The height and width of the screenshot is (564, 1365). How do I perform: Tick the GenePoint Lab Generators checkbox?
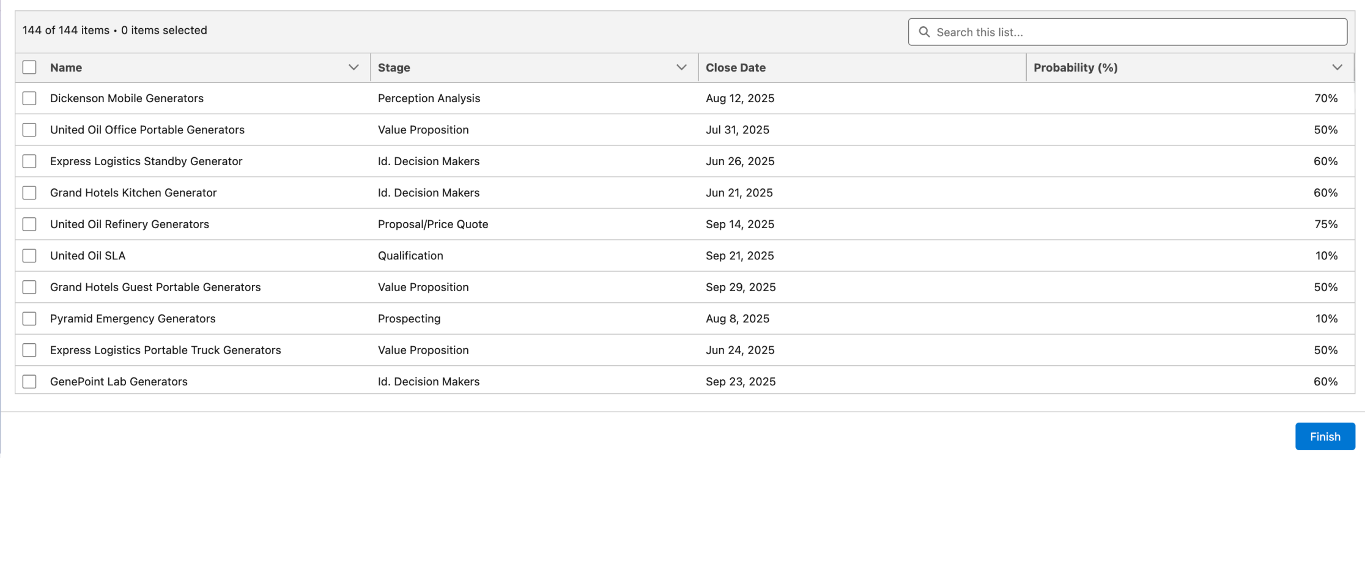29,382
